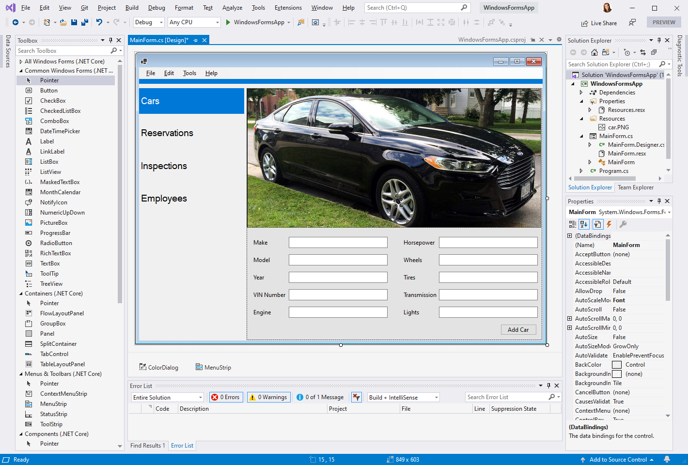Click the Undo icon in the toolbar
The height and width of the screenshot is (465, 688).
tap(99, 22)
